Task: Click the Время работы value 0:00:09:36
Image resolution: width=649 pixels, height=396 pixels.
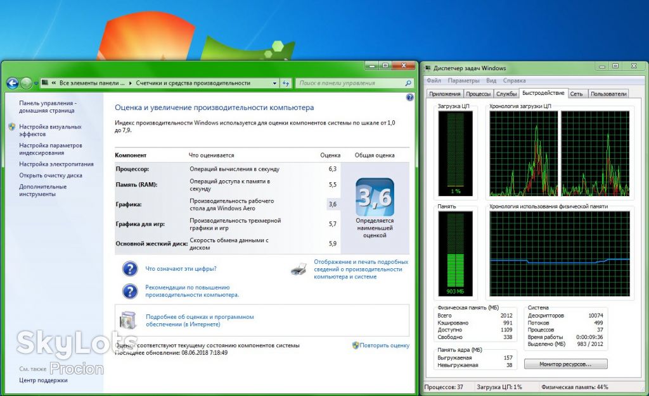Action: [x=589, y=337]
